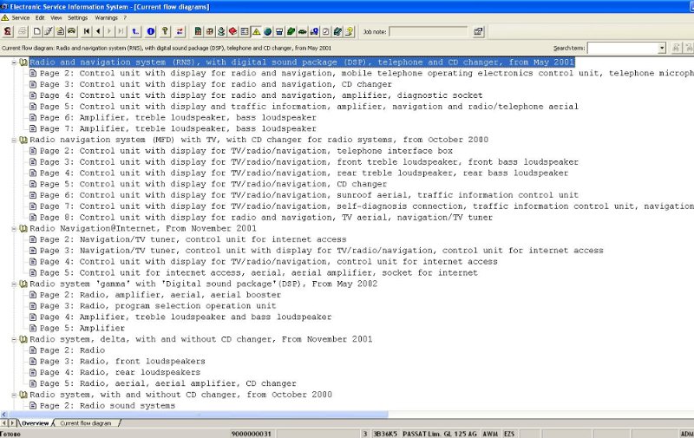Click the blue 't..' toolbar icon

[135, 31]
